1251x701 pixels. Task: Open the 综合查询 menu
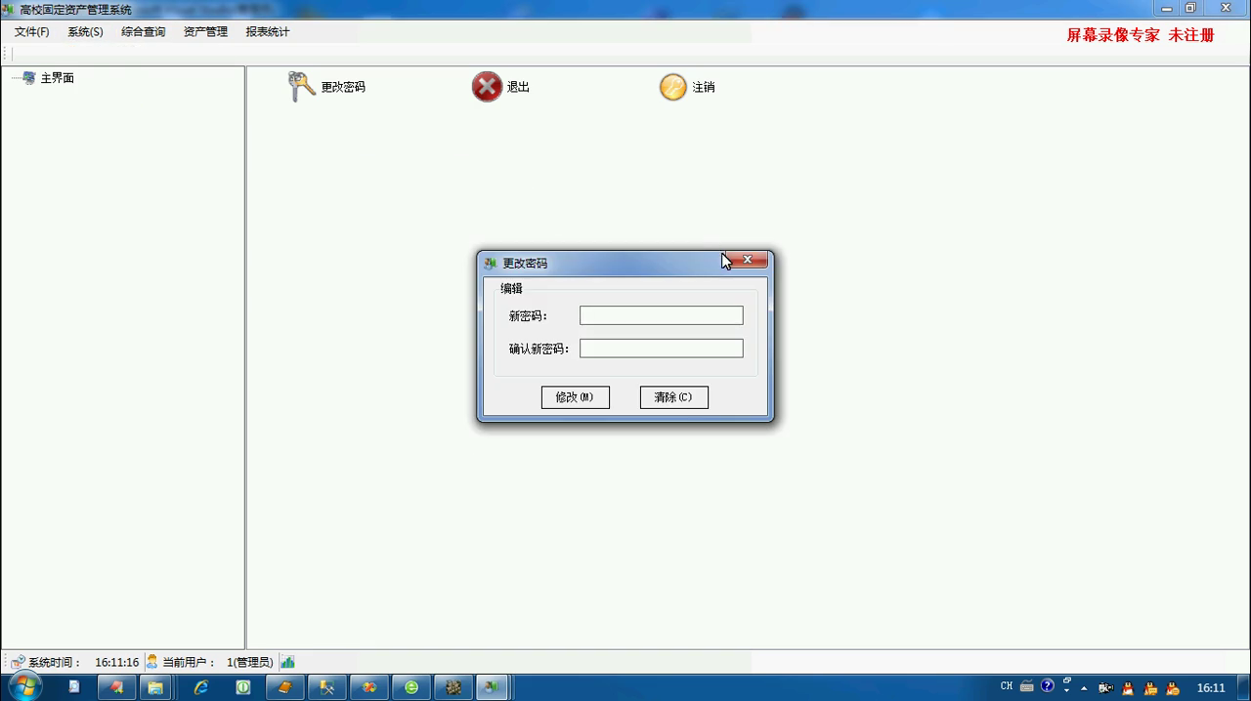coord(144,32)
